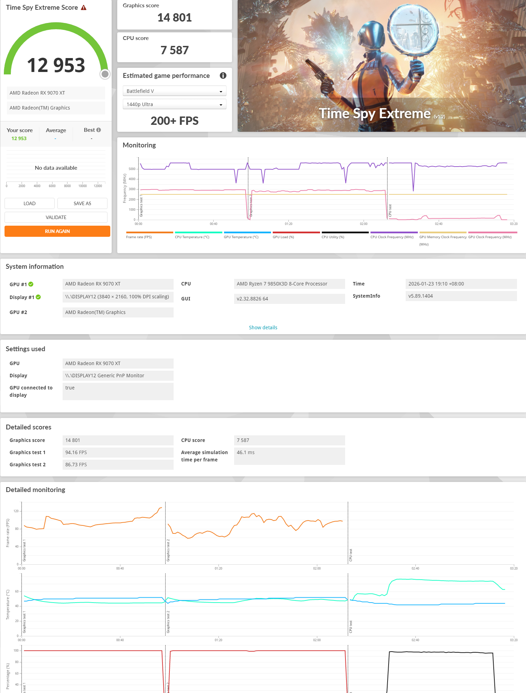Click the AMD Ryzen 7 9850X3D CPU field
The height and width of the screenshot is (693, 526).
pyautogui.click(x=289, y=284)
